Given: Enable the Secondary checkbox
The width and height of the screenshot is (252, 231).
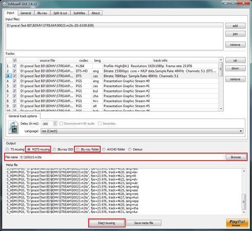Looking at the screenshot, I should 100,123.
